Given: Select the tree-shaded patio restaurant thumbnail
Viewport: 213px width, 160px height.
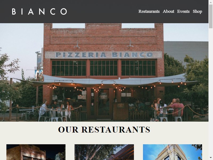Looking at the screenshot, I should (104, 152).
